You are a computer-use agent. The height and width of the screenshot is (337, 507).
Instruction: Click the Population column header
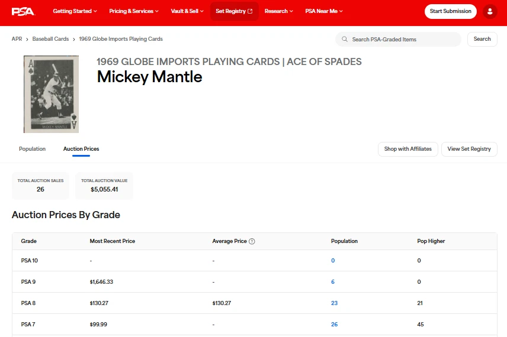coord(344,241)
